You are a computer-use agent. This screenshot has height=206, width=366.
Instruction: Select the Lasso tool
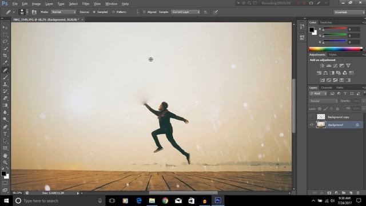coord(5,42)
